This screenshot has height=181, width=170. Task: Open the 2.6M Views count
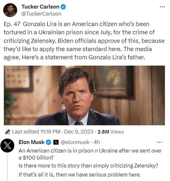(x=110, y=132)
